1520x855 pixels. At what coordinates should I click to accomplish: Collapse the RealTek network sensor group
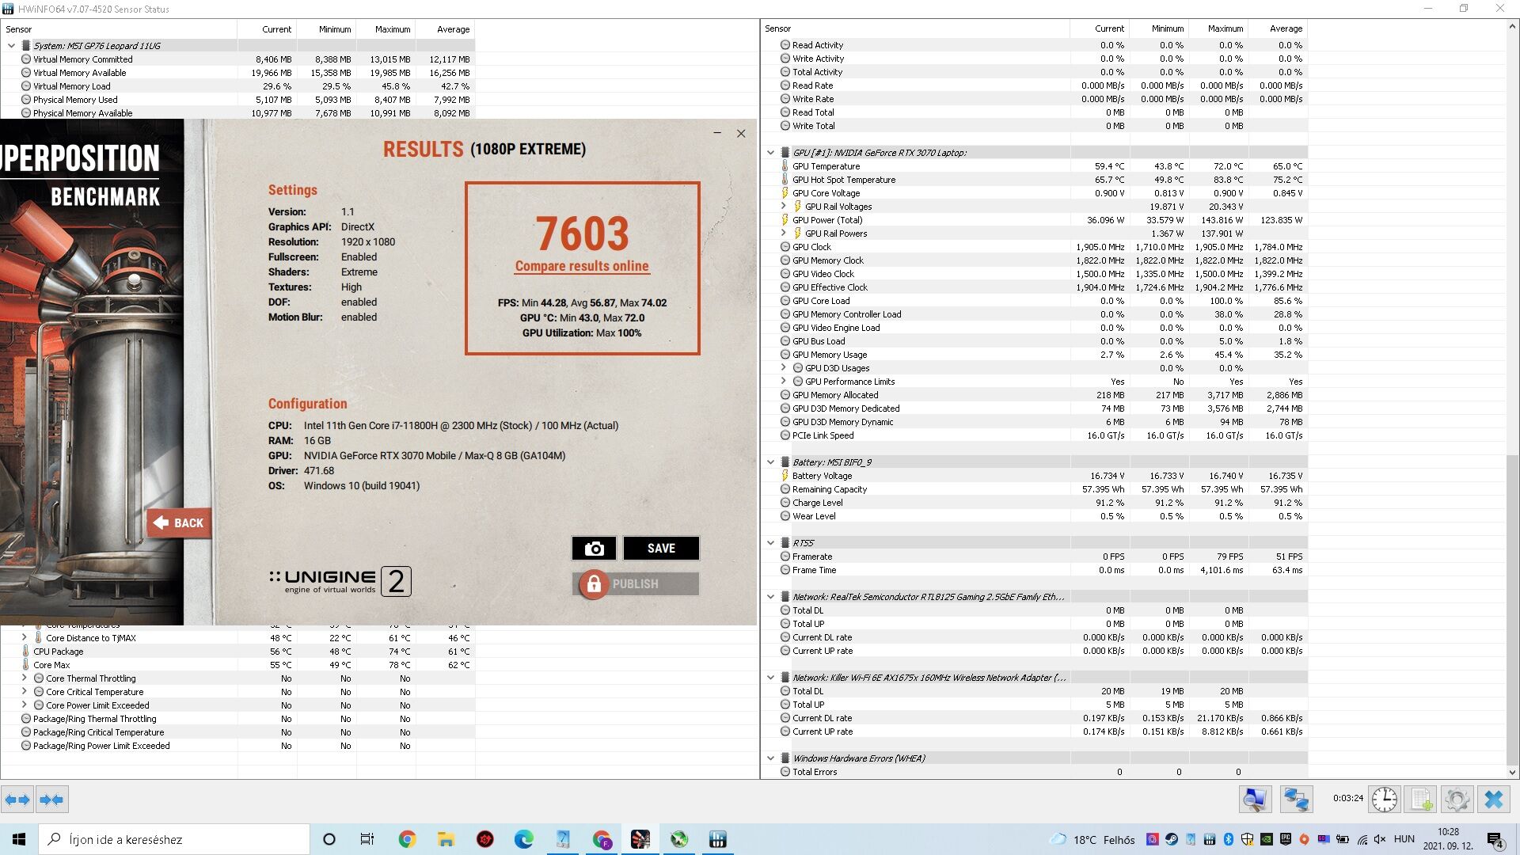click(770, 597)
